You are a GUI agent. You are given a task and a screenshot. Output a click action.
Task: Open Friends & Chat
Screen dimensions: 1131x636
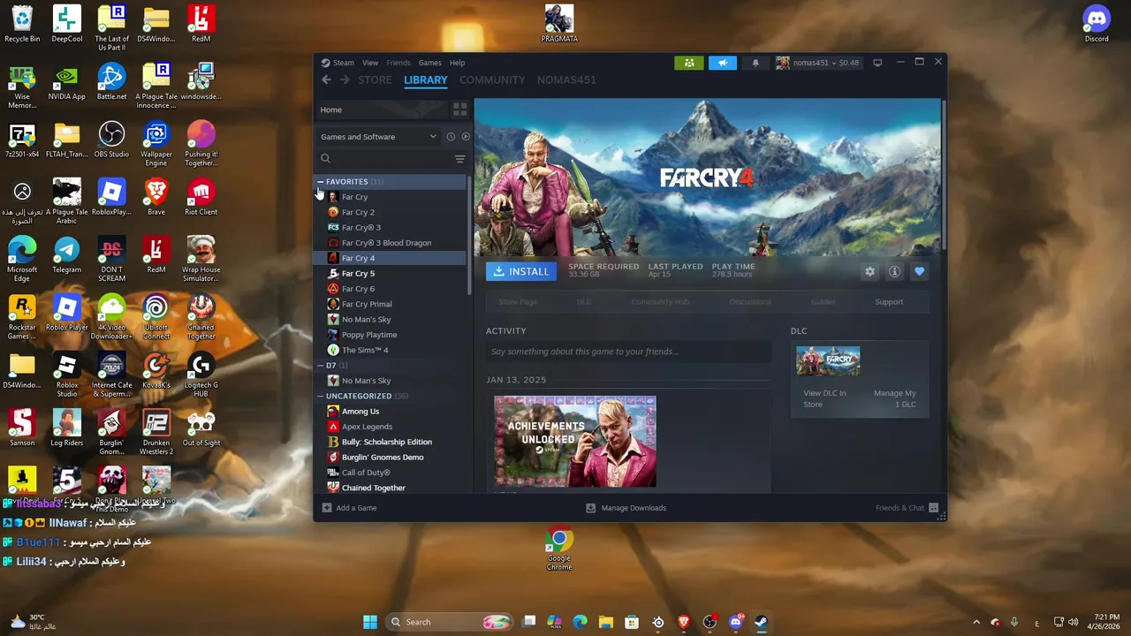click(x=907, y=508)
